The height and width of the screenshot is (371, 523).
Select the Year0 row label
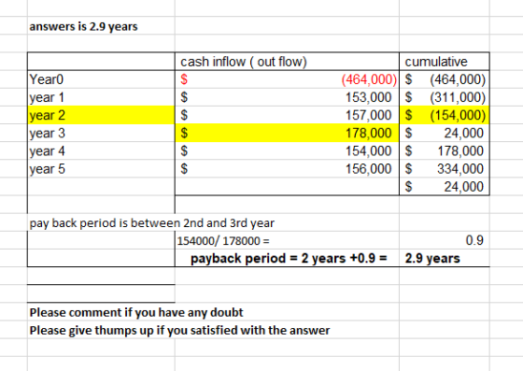tap(101, 79)
